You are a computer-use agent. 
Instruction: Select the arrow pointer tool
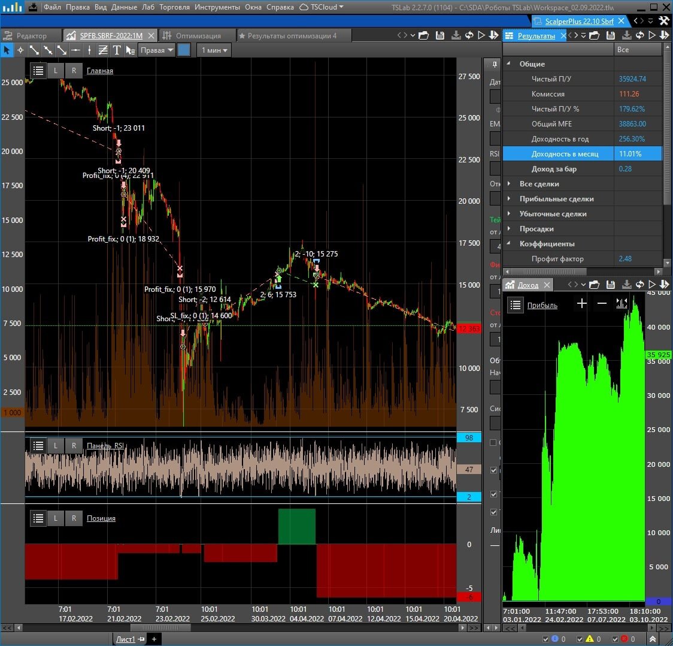tap(7, 50)
